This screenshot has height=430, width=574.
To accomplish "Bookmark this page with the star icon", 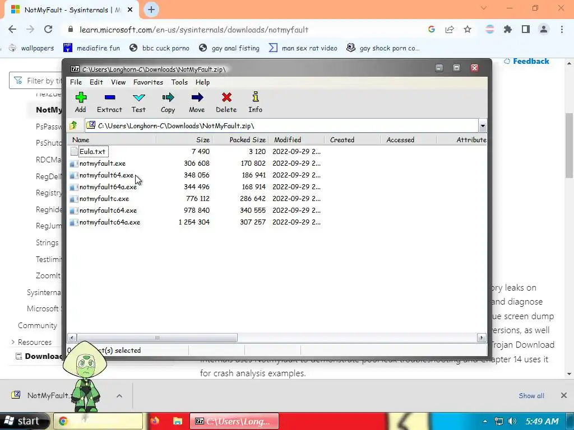I will pos(467,30).
